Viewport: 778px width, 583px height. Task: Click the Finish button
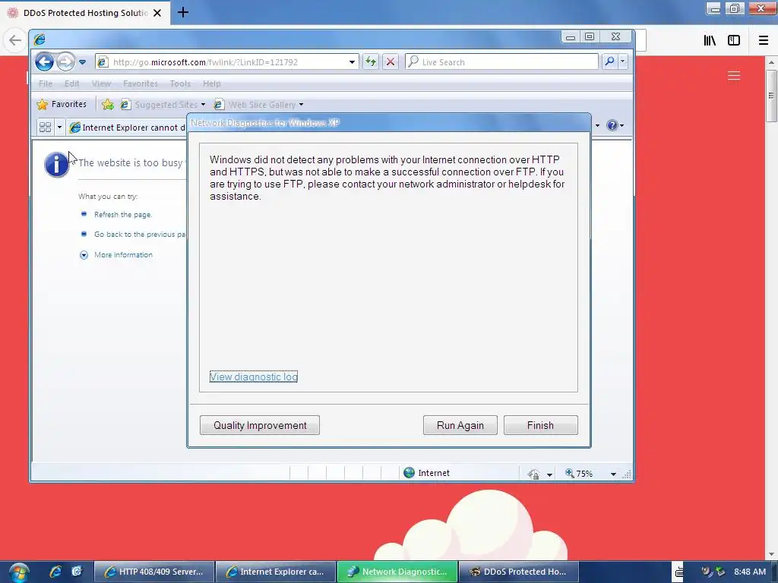(x=540, y=425)
